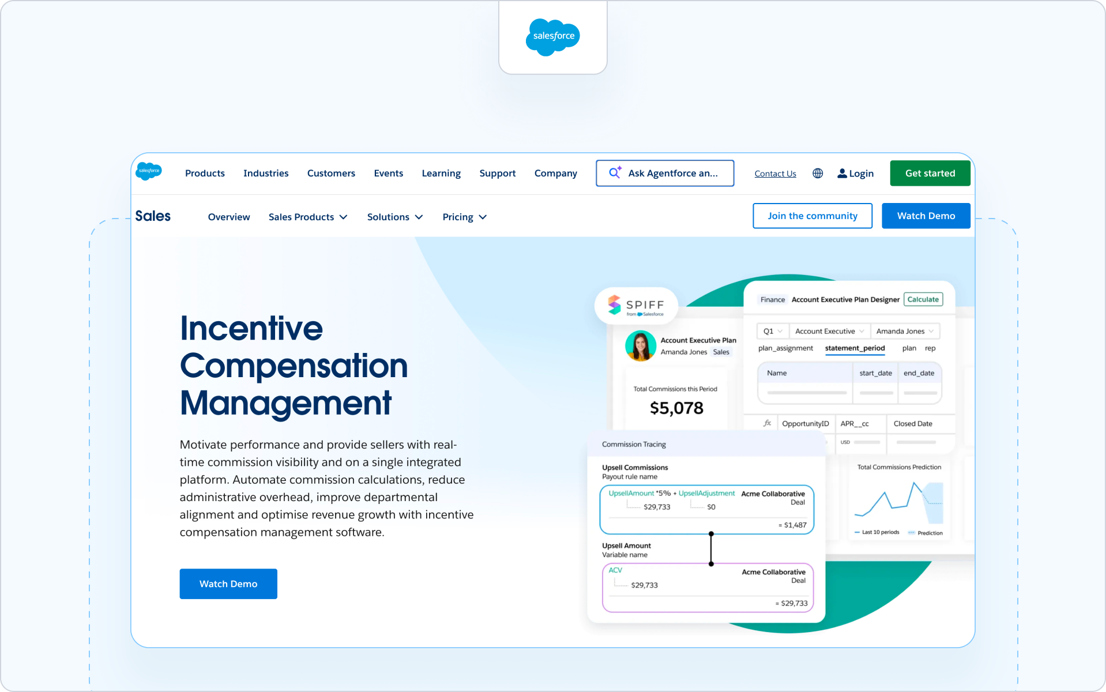Click the Account Executive Plan Designer title
1106x692 pixels.
click(x=845, y=299)
